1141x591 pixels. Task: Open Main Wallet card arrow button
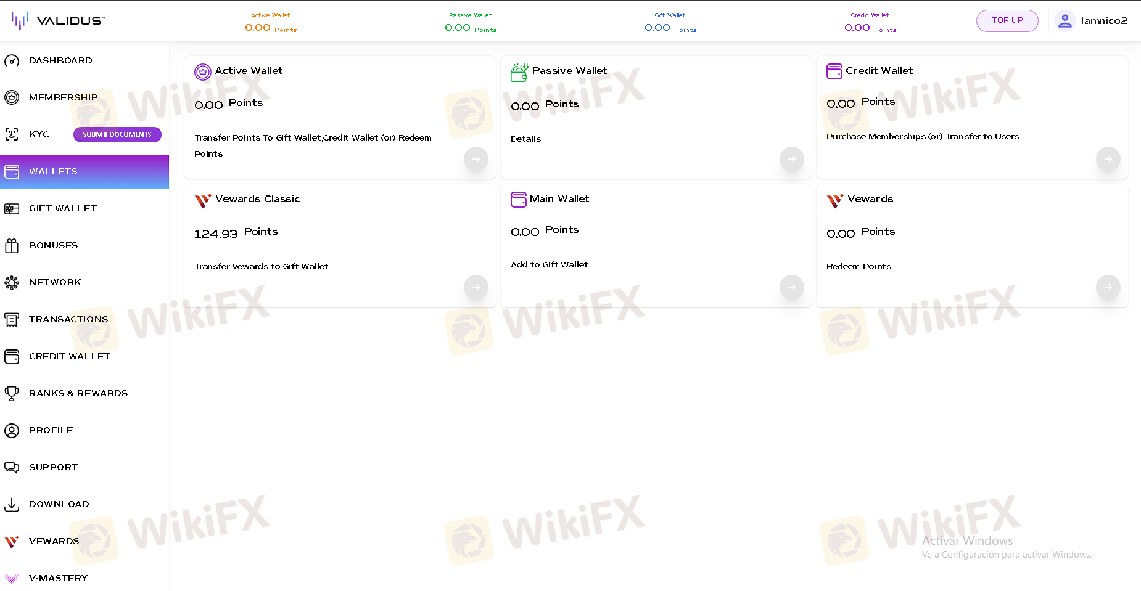(x=792, y=287)
